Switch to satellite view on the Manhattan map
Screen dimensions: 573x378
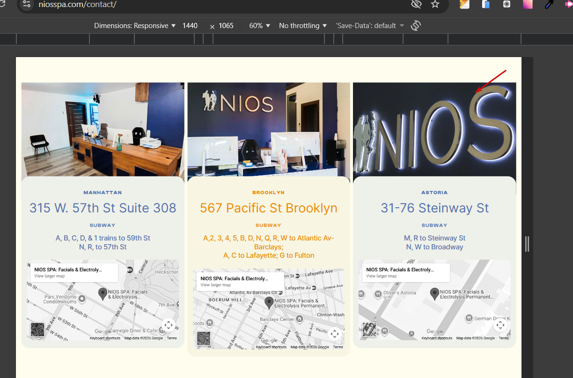click(37, 329)
